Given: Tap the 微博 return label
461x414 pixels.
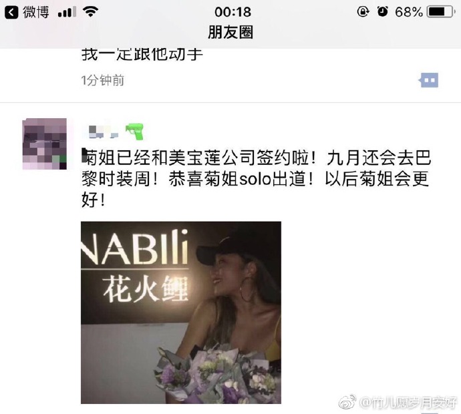Looking at the screenshot, I should (36, 12).
